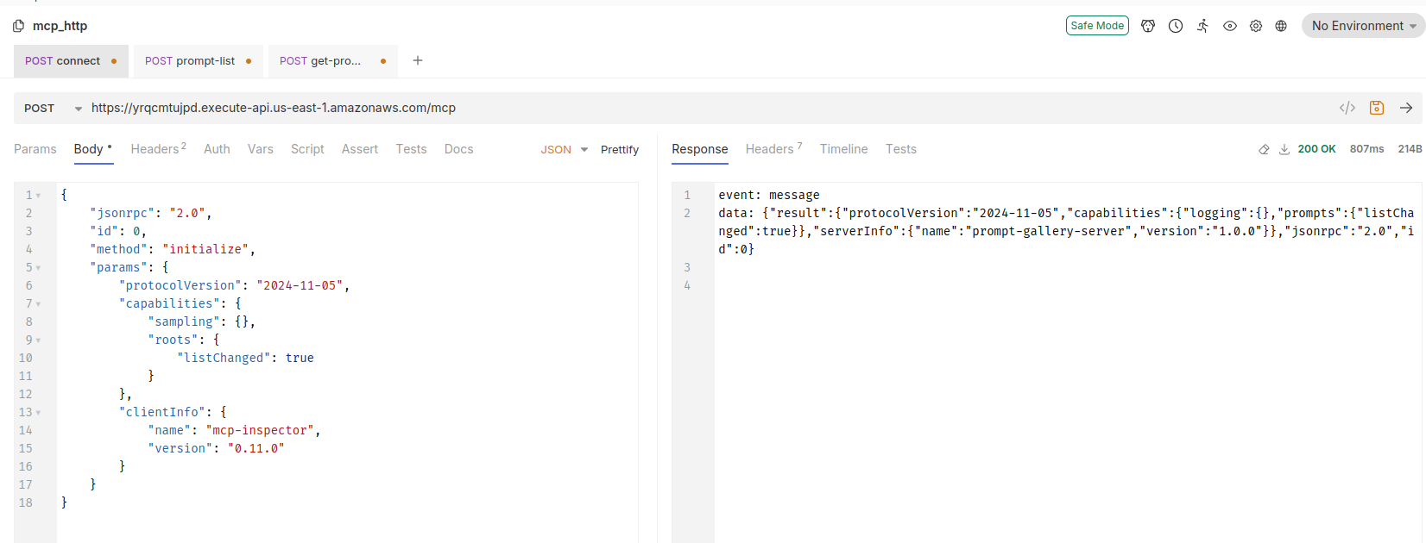Open the timeline clock icon
Image resolution: width=1426 pixels, height=543 pixels.
point(1176,26)
